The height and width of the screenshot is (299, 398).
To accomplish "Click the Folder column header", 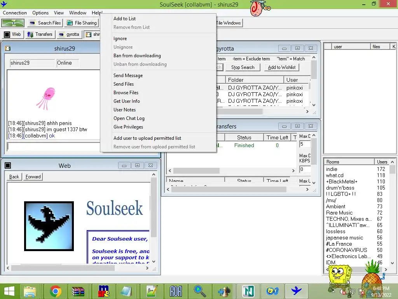I will [255, 80].
